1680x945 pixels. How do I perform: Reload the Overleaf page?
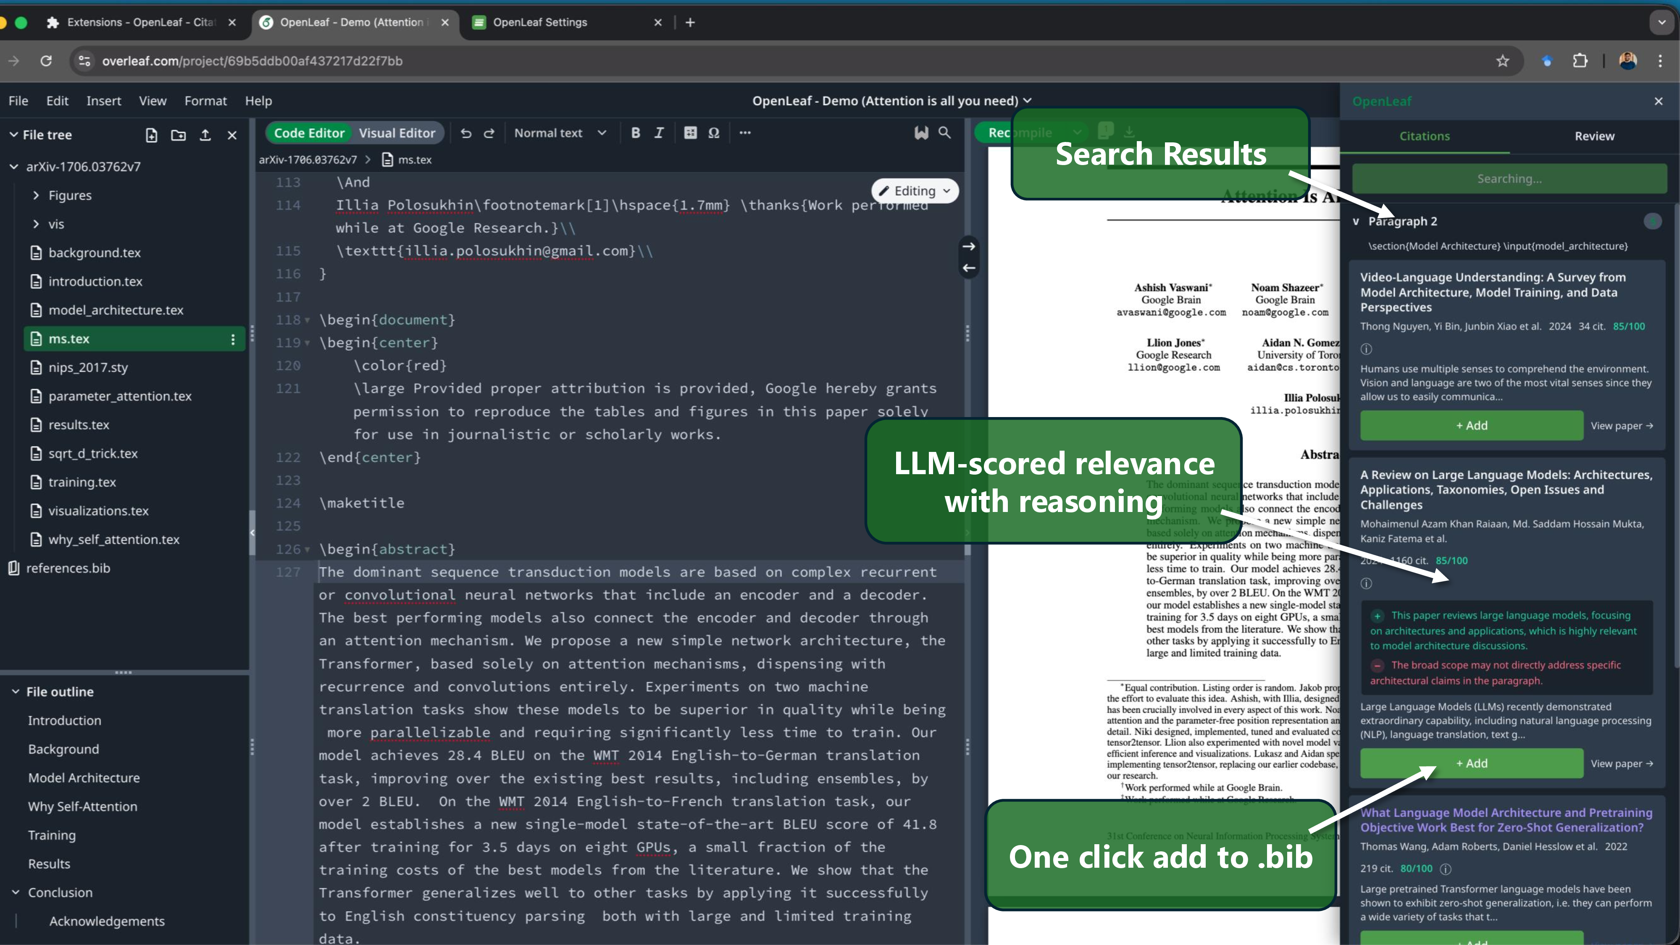pyautogui.click(x=46, y=61)
